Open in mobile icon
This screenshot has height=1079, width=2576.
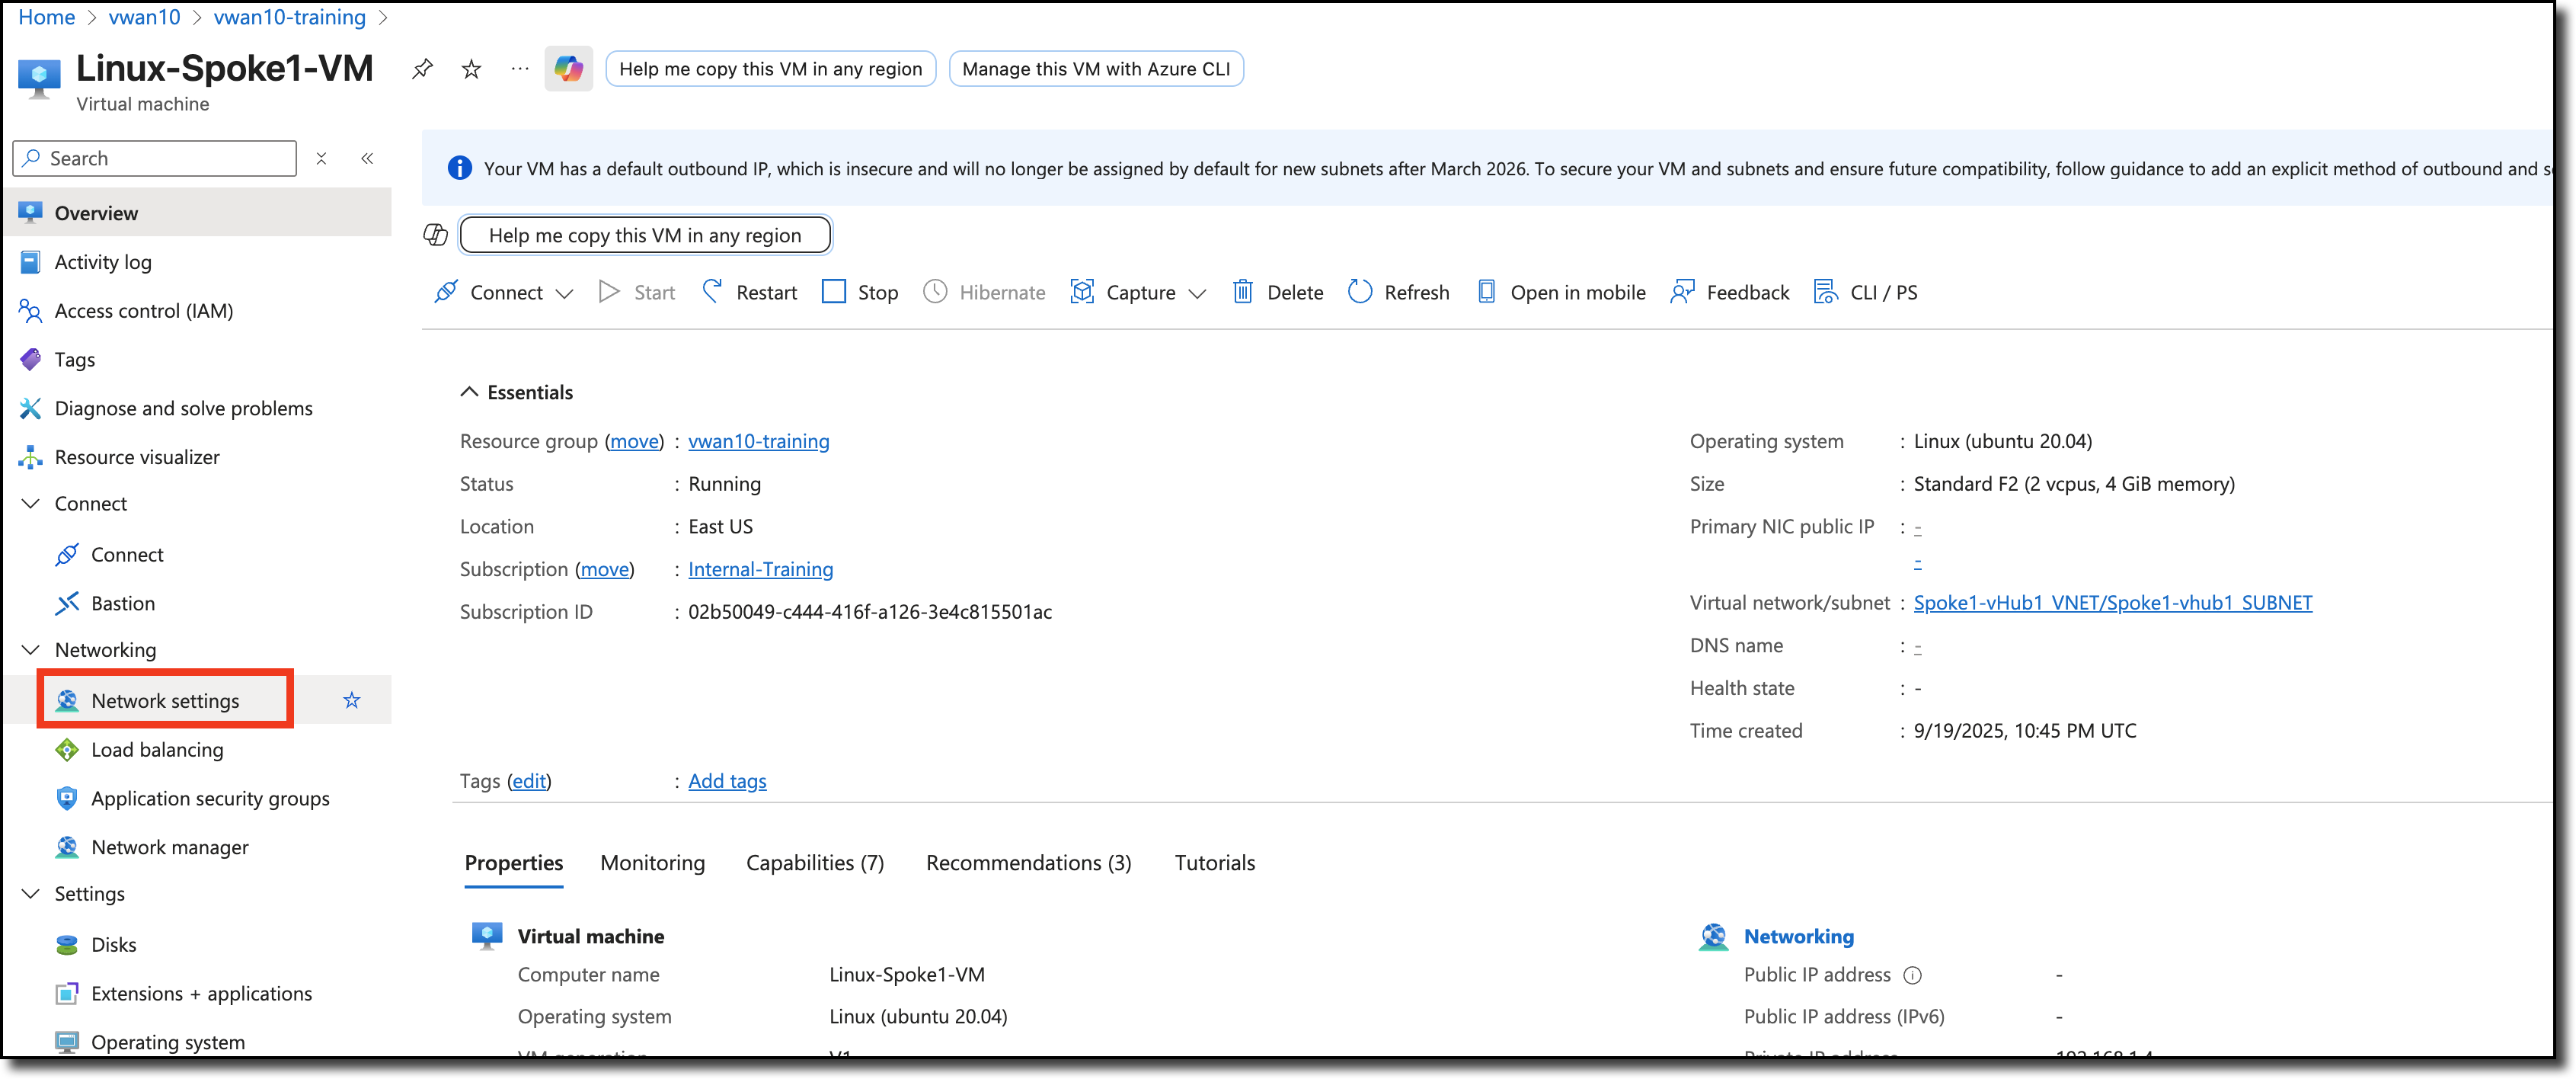(1486, 291)
